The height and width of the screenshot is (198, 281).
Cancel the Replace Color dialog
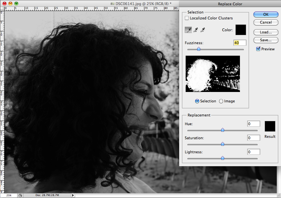[x=266, y=22]
